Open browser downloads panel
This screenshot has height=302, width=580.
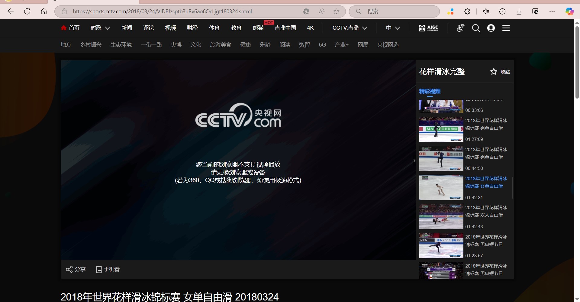[519, 11]
